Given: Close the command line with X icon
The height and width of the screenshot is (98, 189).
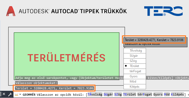Looking at the screenshot, I should click(x=4, y=94).
